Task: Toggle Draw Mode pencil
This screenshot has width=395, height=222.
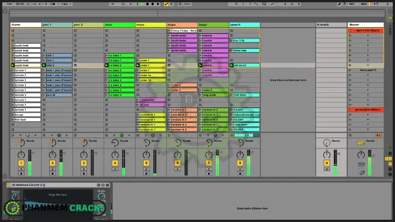Action: point(340,4)
